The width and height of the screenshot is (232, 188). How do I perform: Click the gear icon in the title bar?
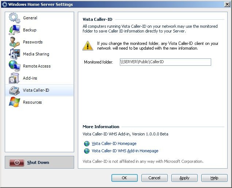[x=4, y=4]
